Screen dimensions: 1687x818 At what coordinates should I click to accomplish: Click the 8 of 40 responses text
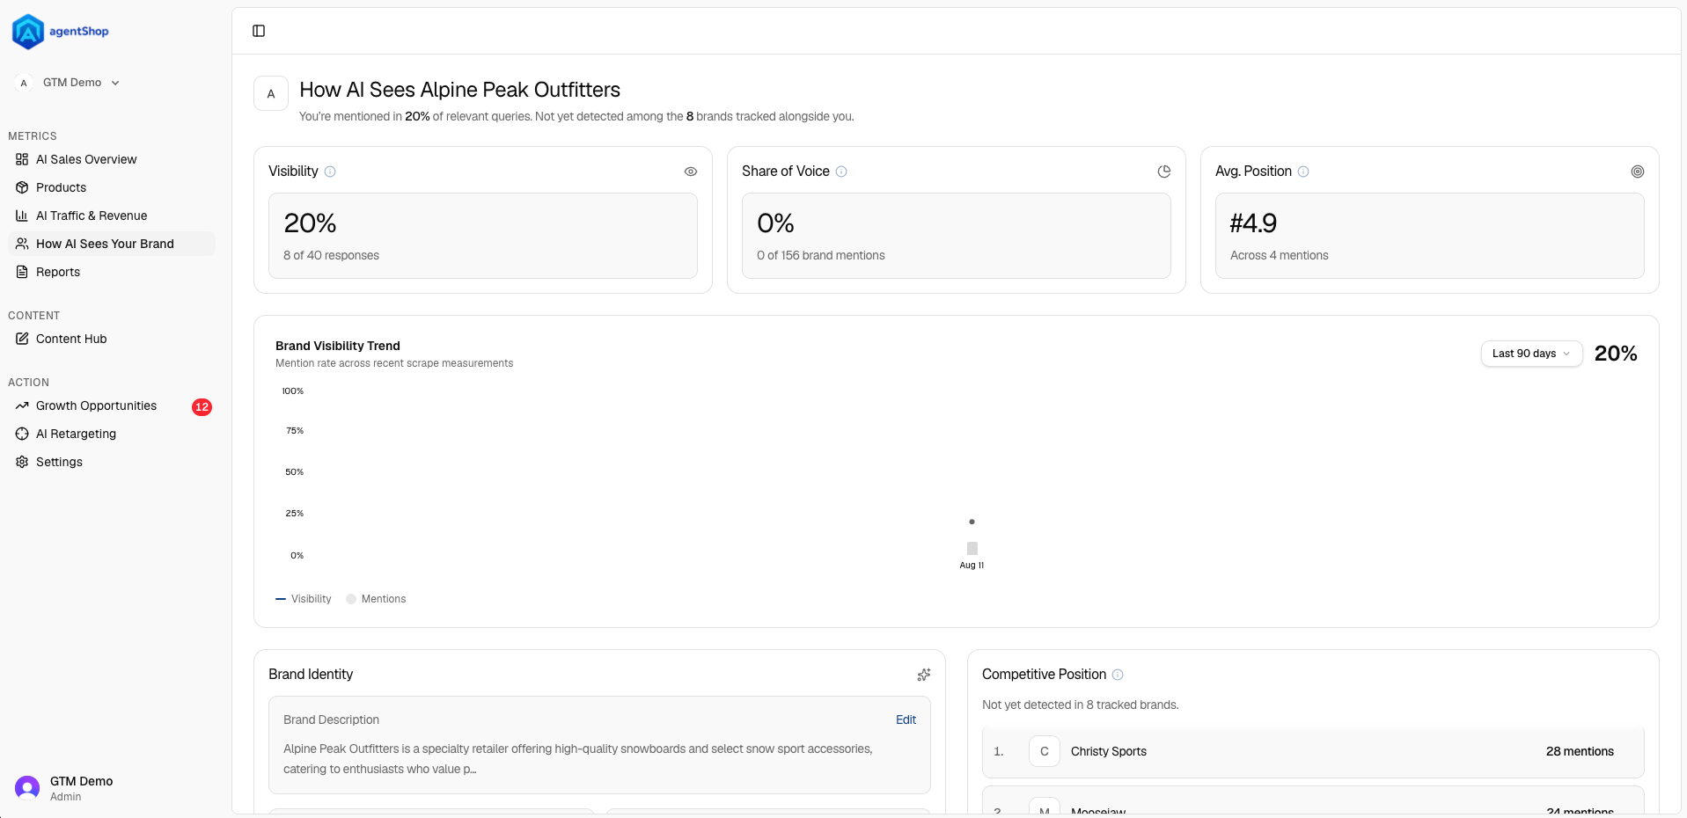331,255
